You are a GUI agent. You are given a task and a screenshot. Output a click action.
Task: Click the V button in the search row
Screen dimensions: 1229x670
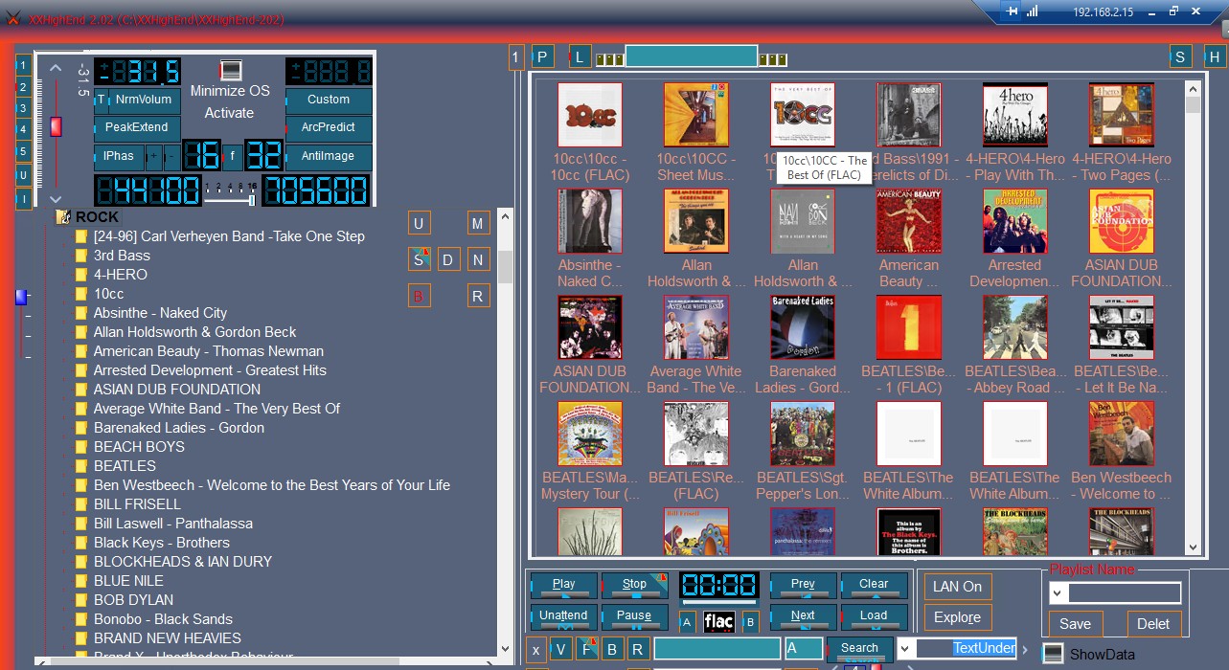point(561,649)
